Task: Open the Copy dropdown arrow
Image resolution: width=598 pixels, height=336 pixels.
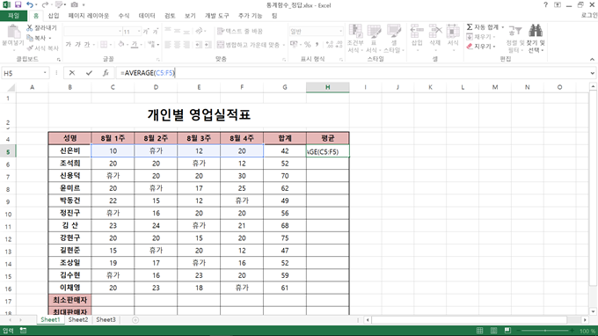Action: pos(50,38)
